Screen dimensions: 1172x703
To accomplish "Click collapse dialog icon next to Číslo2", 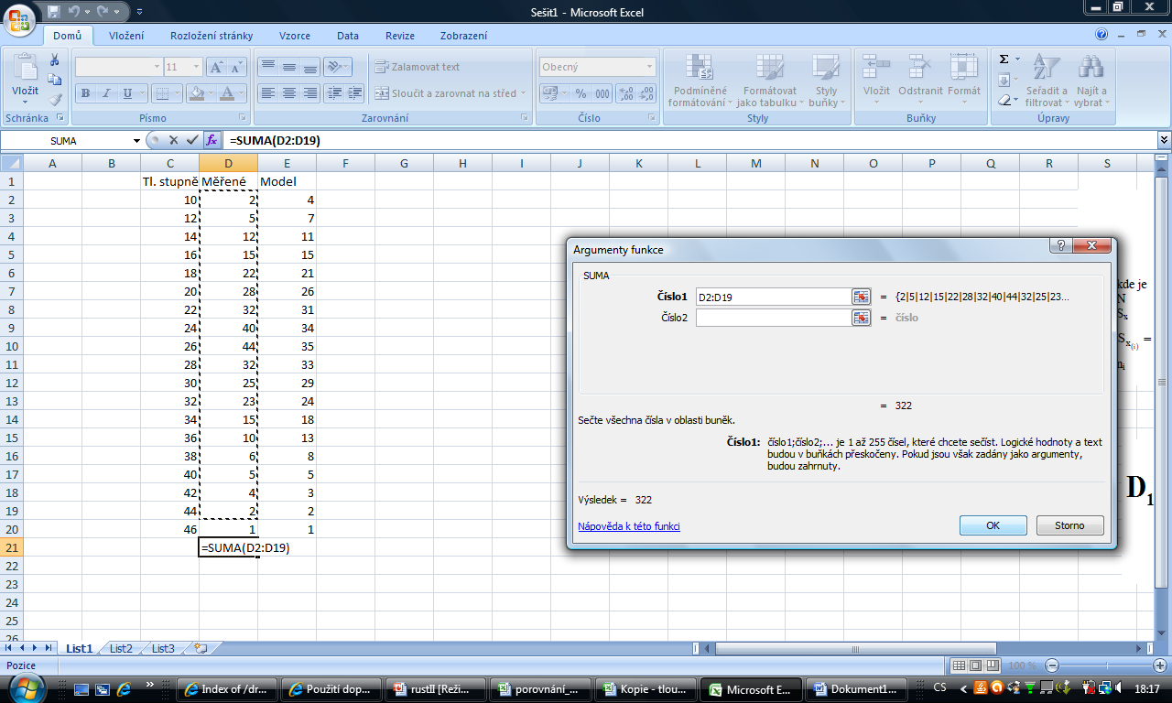I will [861, 318].
